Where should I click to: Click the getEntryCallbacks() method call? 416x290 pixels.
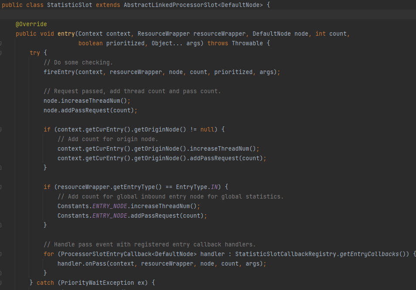pos(374,254)
